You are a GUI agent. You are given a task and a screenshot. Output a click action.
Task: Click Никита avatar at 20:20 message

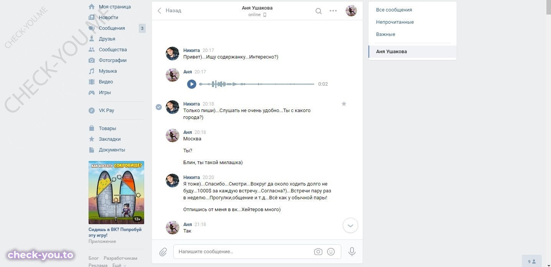coord(173,181)
